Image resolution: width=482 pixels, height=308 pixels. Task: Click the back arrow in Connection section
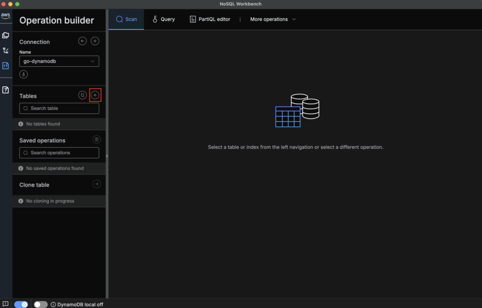pos(82,41)
